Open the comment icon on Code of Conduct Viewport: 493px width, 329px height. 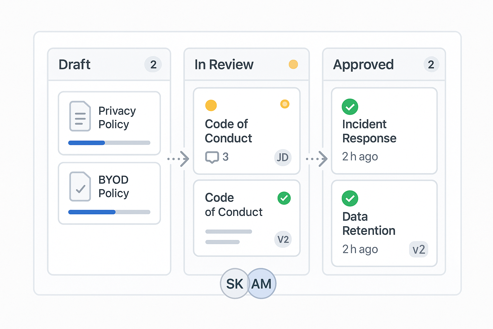[x=212, y=157]
